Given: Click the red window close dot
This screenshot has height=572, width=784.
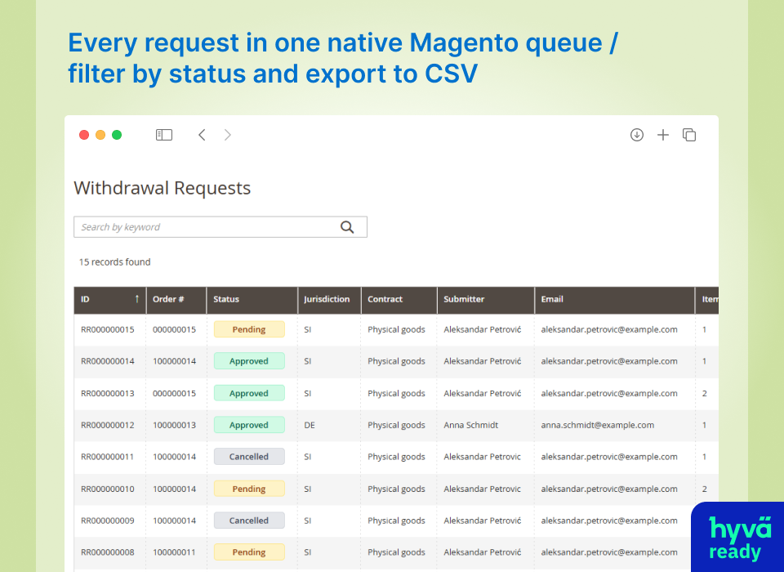Looking at the screenshot, I should pyautogui.click(x=84, y=135).
